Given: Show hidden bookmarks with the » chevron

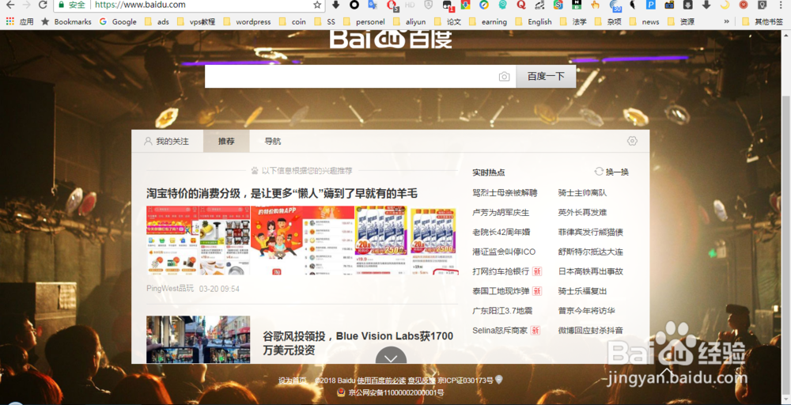Looking at the screenshot, I should [x=726, y=21].
